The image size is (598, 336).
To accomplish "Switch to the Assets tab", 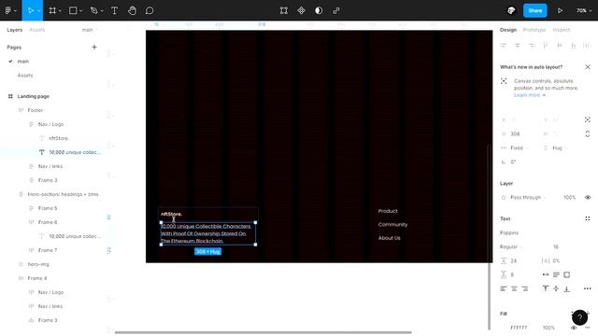I will pyautogui.click(x=37, y=30).
